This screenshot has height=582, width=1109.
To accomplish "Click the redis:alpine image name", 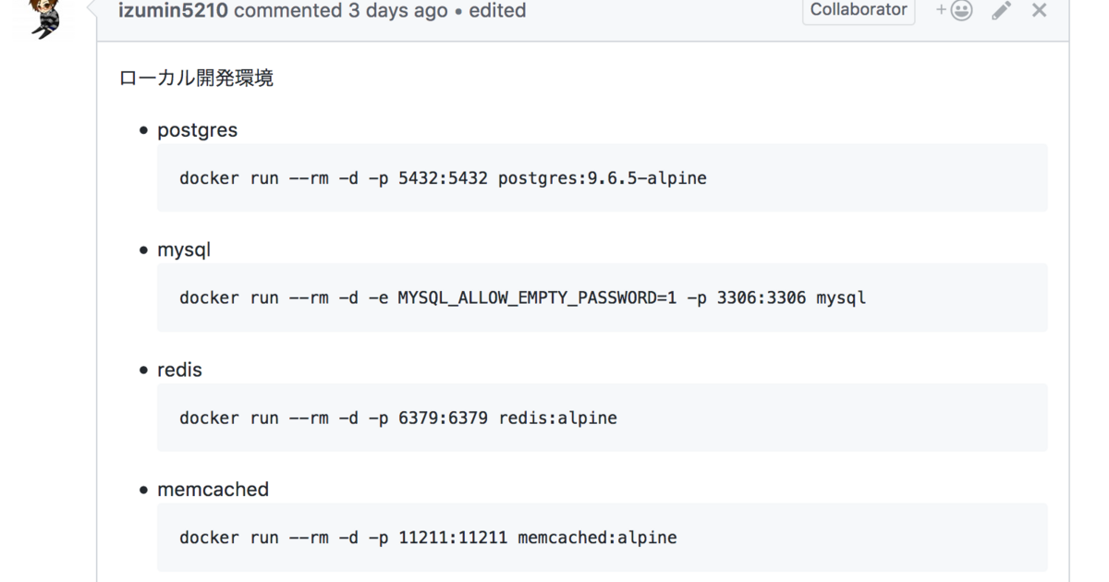I will tap(557, 418).
